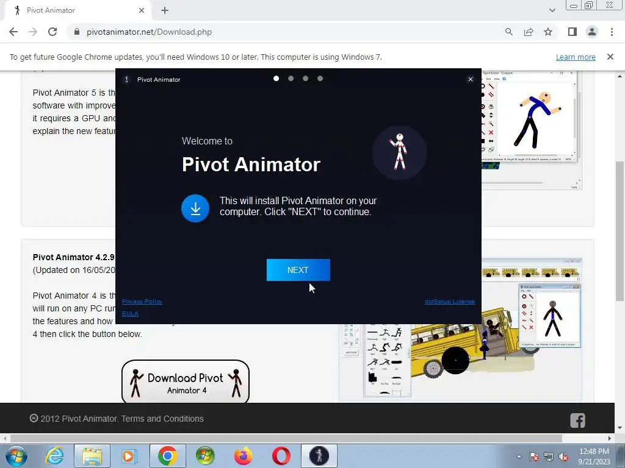
Task: Open the media player taskbar icon
Action: point(129,456)
